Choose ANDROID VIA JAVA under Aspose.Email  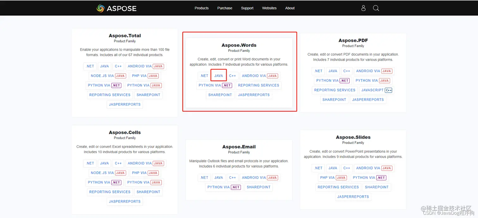pyautogui.click(x=260, y=178)
